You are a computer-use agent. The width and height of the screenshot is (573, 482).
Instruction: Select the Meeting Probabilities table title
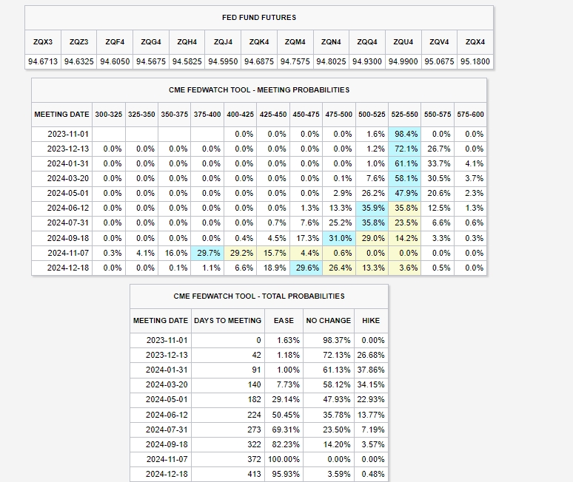[x=259, y=89]
